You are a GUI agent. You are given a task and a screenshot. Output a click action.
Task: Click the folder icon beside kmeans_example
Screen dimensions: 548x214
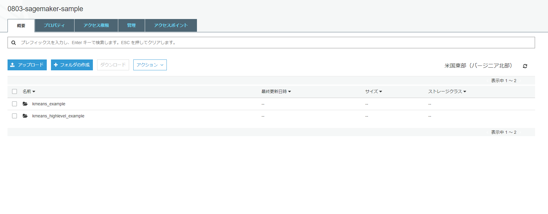25,104
